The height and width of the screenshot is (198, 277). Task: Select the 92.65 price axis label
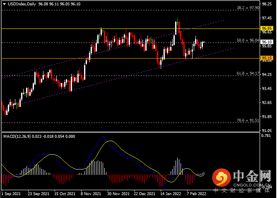tap(267, 103)
